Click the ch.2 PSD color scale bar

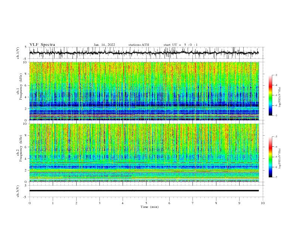(270, 157)
